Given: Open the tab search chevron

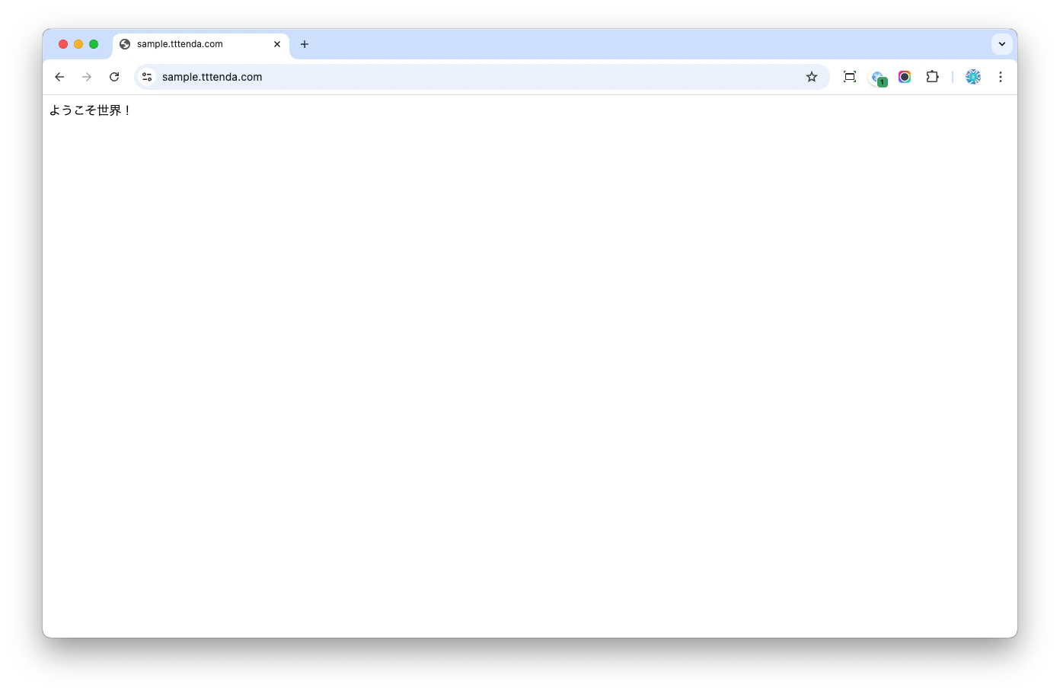Looking at the screenshot, I should [x=1001, y=44].
